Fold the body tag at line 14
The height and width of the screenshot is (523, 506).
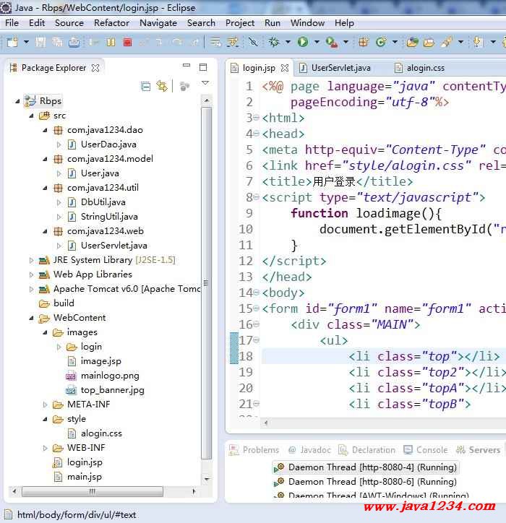(x=256, y=292)
